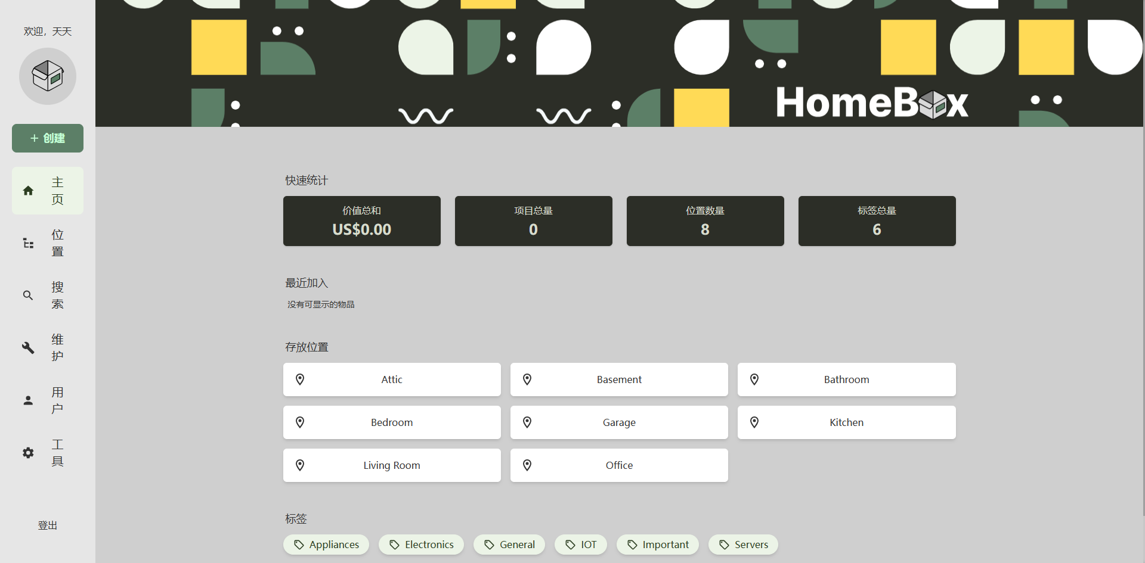
Task: Click the home icon in sidebar
Action: pos(28,191)
